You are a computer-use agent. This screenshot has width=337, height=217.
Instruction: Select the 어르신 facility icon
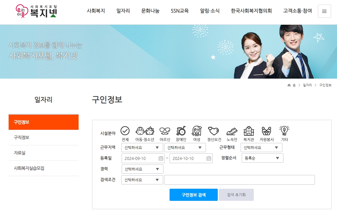164,131
